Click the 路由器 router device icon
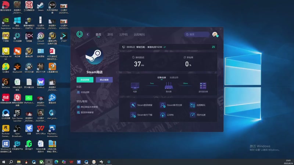The image size is (294, 165). coord(169,86)
